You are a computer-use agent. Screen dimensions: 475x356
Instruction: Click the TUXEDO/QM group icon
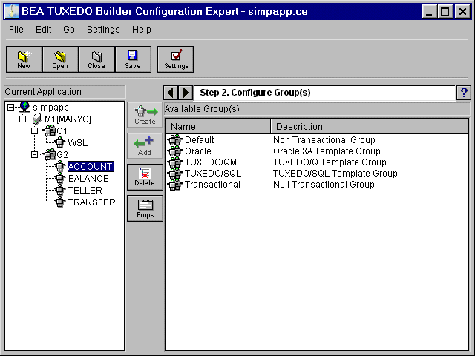click(175, 162)
